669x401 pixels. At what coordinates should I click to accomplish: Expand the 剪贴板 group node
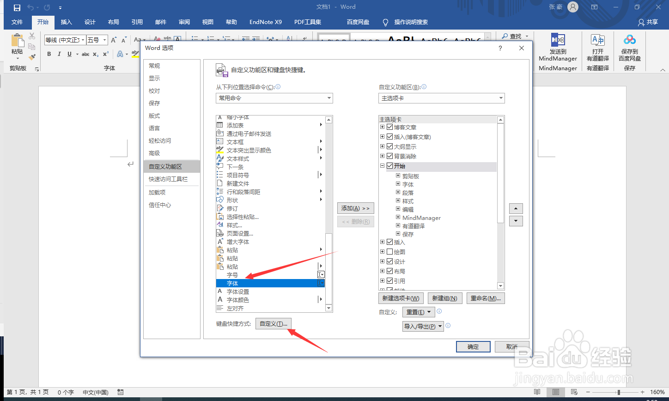pyautogui.click(x=398, y=176)
